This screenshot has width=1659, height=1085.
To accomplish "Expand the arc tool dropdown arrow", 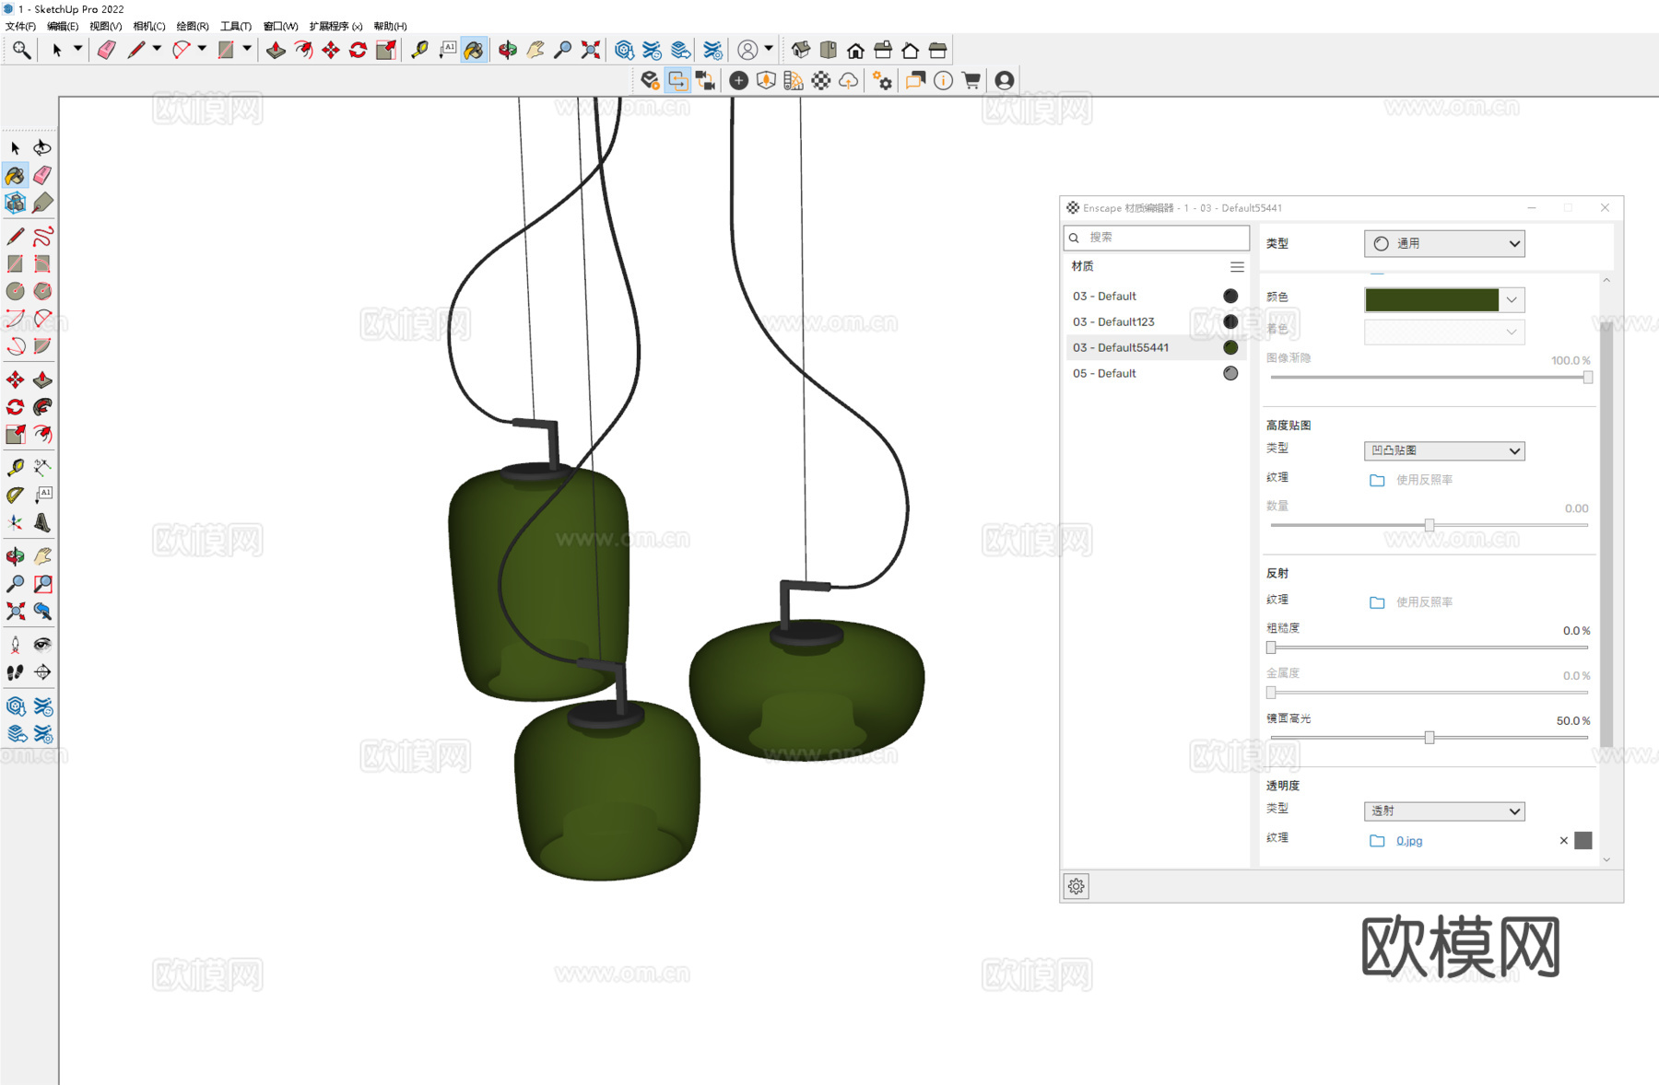I will [x=202, y=49].
